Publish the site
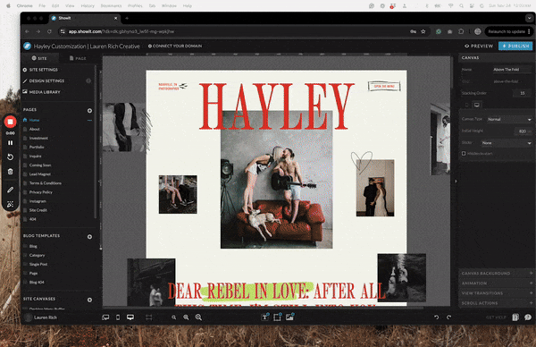The height and width of the screenshot is (347, 536). (515, 46)
